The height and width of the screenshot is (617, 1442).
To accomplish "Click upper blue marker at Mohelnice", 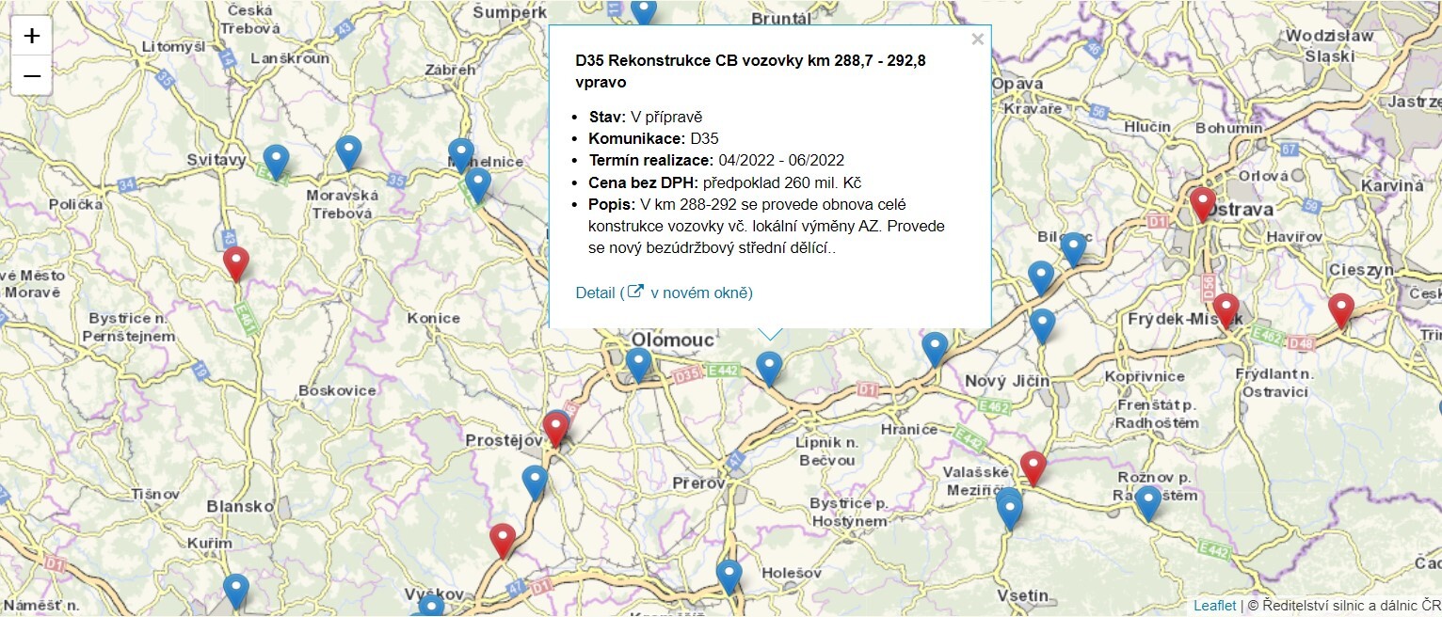I will tap(461, 156).
